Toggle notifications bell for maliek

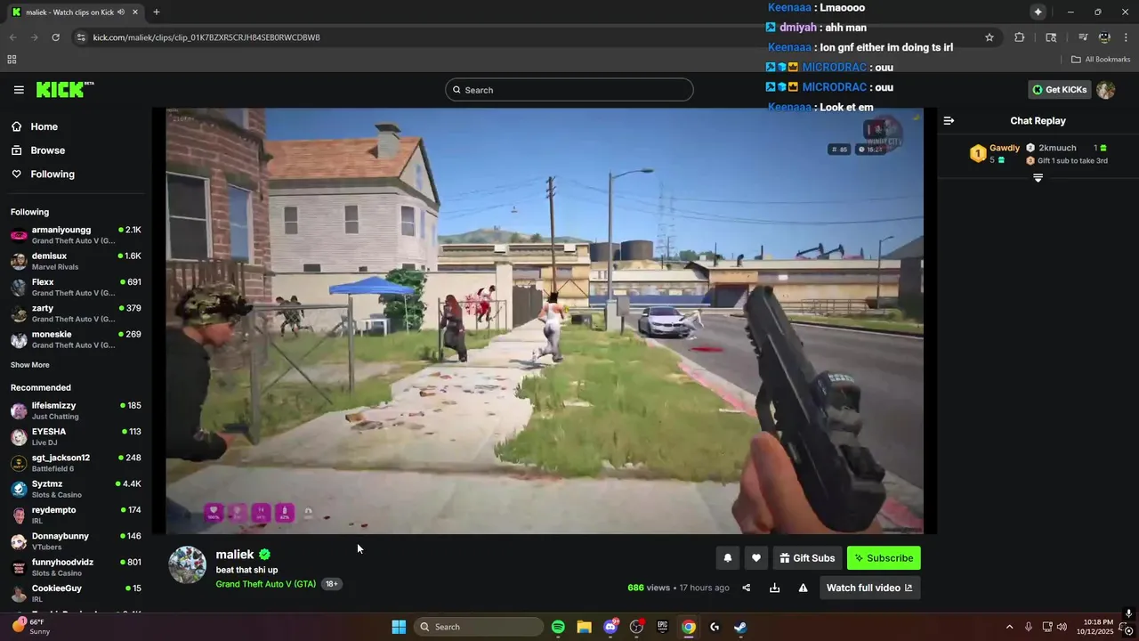(x=728, y=558)
